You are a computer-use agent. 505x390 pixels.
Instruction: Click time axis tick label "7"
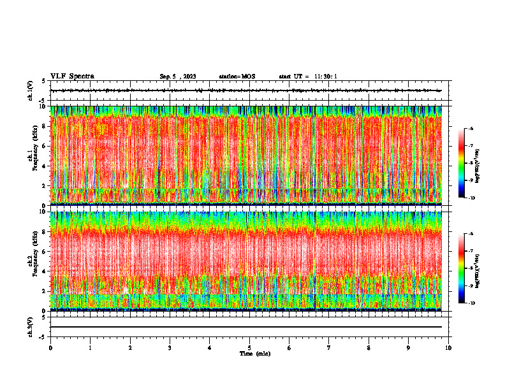click(329, 348)
